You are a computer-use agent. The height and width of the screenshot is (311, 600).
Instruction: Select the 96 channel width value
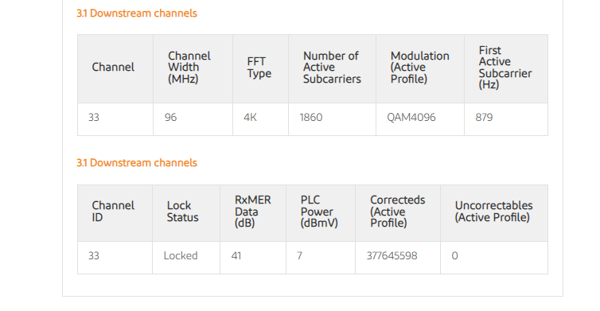click(170, 117)
